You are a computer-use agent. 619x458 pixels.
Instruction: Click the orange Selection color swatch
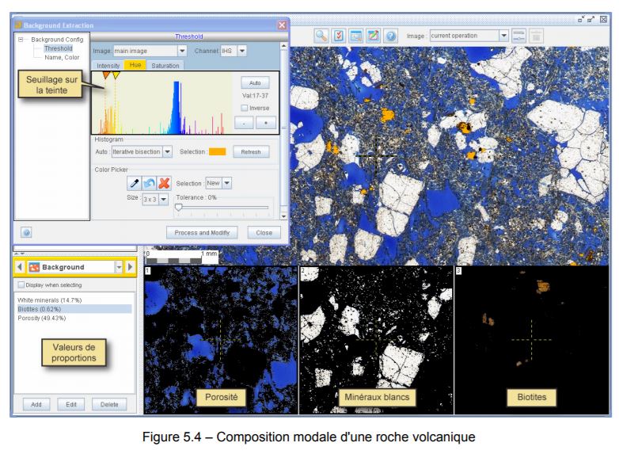click(217, 152)
